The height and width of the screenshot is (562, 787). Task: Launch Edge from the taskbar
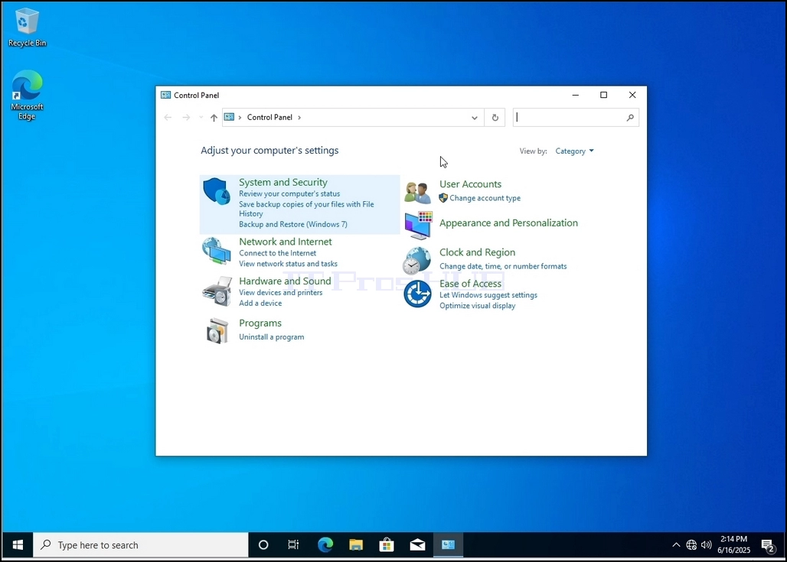click(325, 545)
